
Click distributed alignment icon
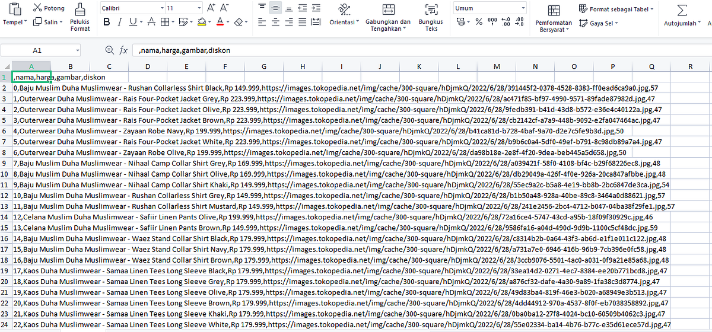(x=317, y=22)
